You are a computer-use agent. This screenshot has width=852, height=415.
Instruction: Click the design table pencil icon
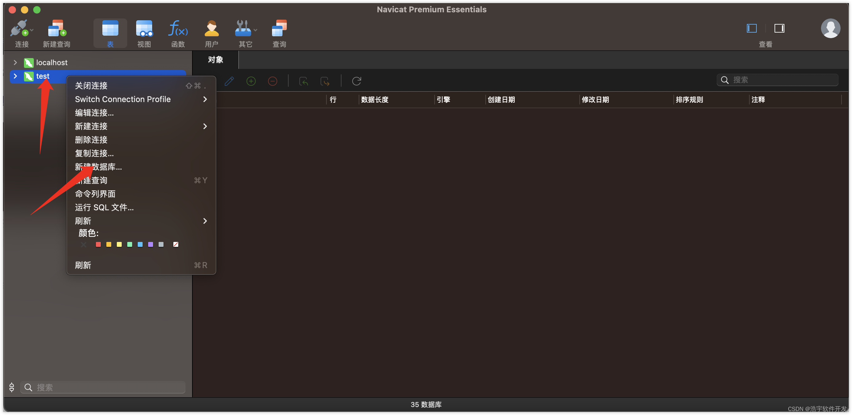pos(229,81)
